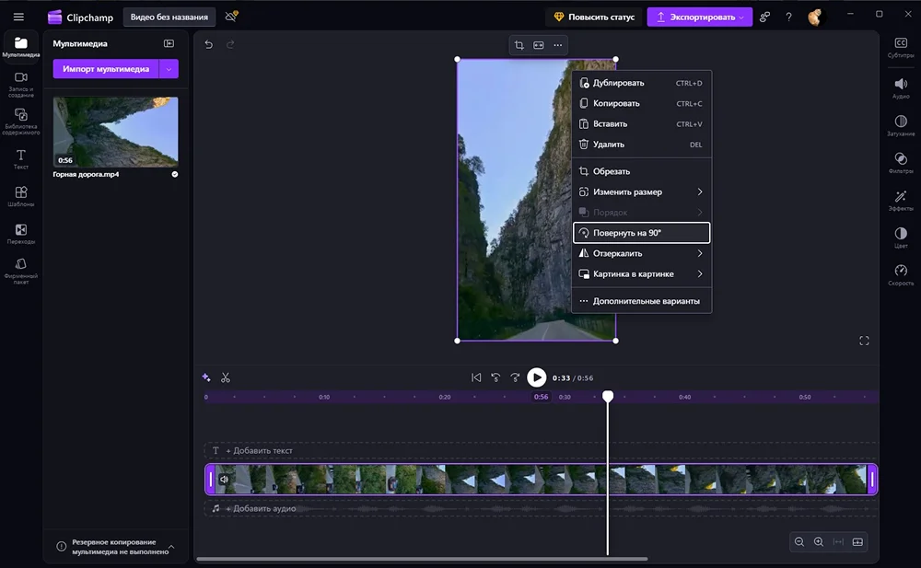Open the Скорость panel

point(900,272)
